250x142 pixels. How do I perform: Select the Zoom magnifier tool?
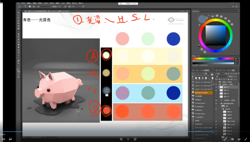click(x=18, y=63)
